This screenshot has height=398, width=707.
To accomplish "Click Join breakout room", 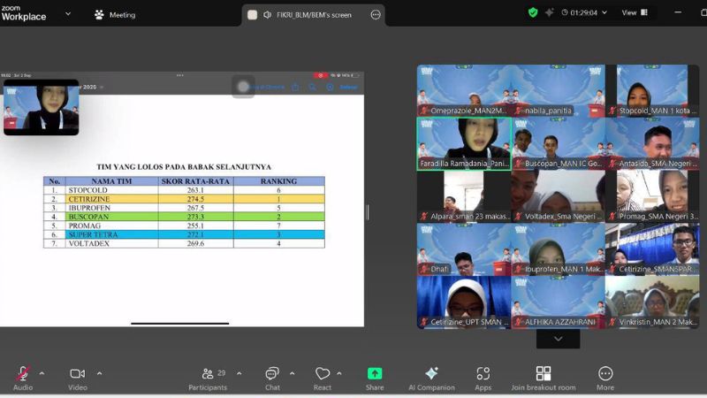I will click(543, 374).
